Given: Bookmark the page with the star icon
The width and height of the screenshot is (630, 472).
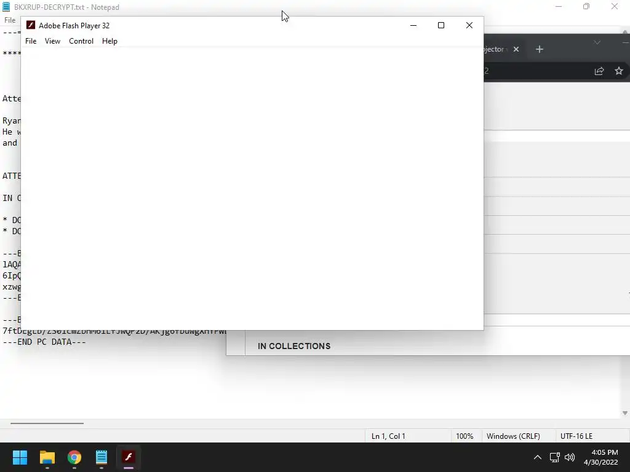Looking at the screenshot, I should 619,71.
